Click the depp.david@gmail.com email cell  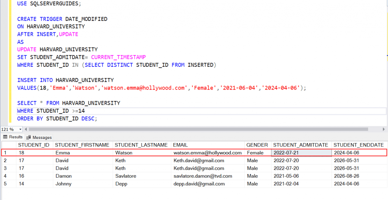coord(208,184)
